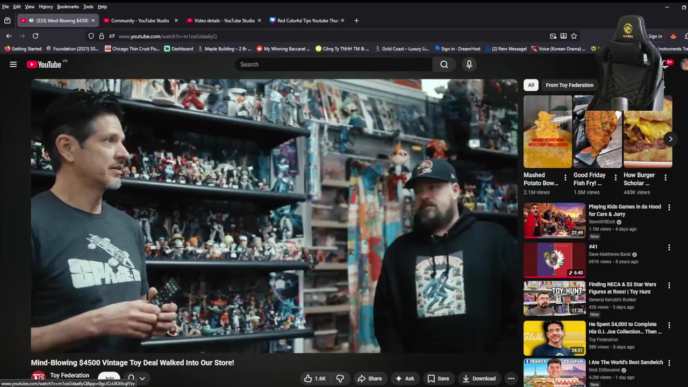
Task: Open the Getting Started bookmark
Action: pyautogui.click(x=23, y=49)
